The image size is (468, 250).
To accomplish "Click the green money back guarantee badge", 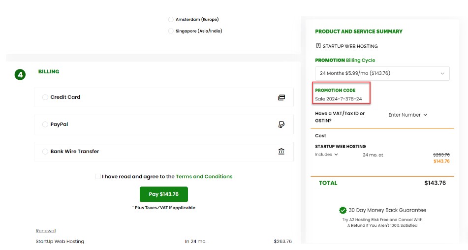I will click(343, 210).
